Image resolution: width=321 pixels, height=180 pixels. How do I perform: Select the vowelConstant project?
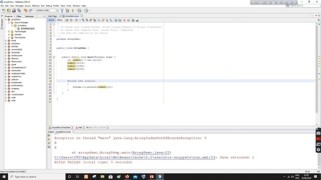tap(18, 94)
